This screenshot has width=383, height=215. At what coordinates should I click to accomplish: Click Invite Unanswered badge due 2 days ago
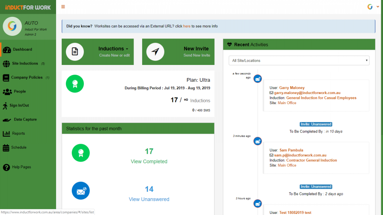pyautogui.click(x=316, y=187)
